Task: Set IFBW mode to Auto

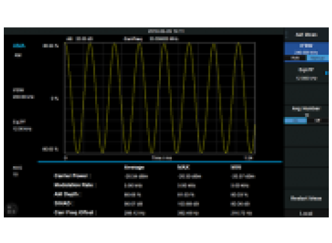Action: pos(295,58)
